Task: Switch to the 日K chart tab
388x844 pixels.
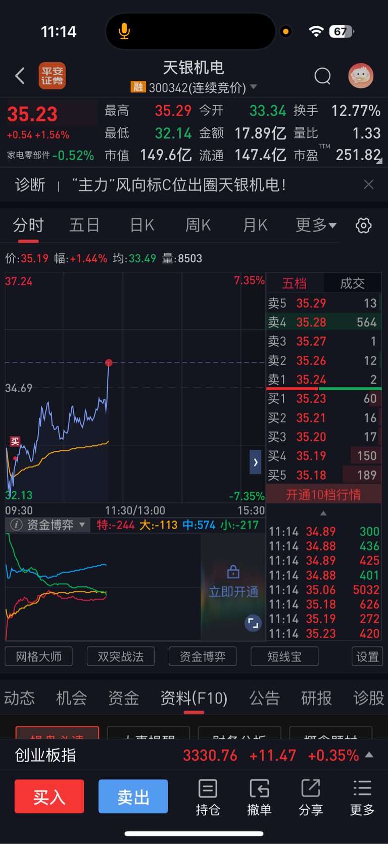Action: [142, 225]
